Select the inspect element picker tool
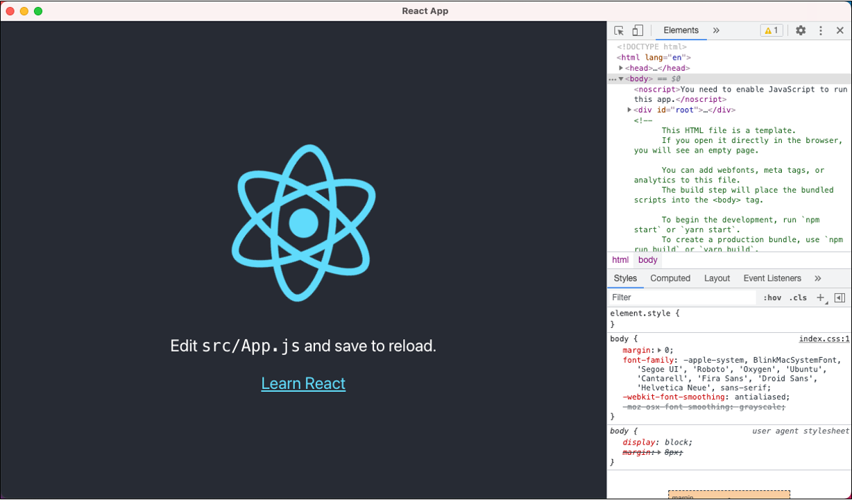Image resolution: width=852 pixels, height=500 pixels. pyautogui.click(x=618, y=30)
